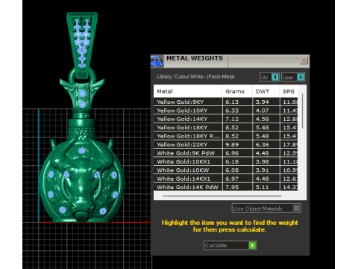
Task: Select the White Gold:9K PdW row
Action: (x=225, y=153)
